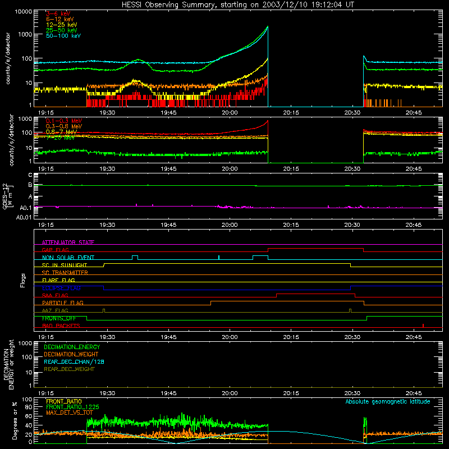Select the FLARE_FLAG label
This screenshot has width=449, height=449.
(58, 280)
